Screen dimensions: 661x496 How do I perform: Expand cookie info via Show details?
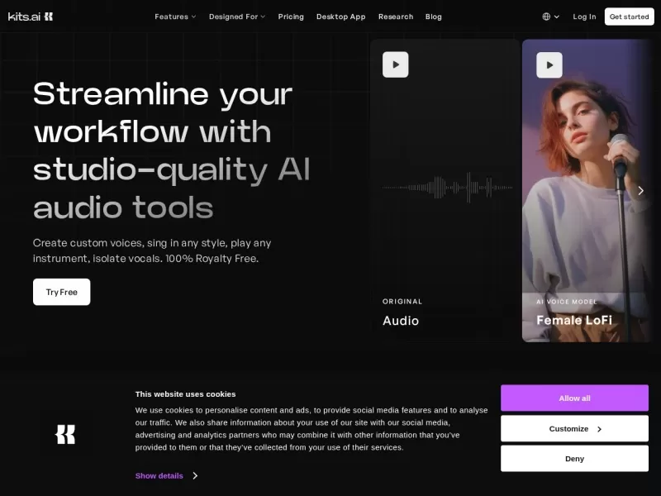click(x=166, y=475)
